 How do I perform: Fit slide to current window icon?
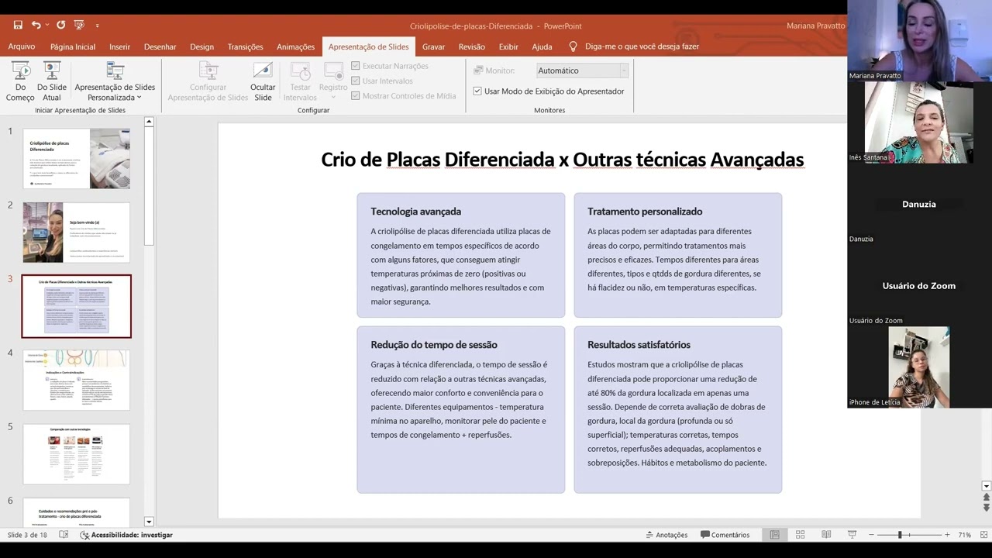click(x=983, y=535)
